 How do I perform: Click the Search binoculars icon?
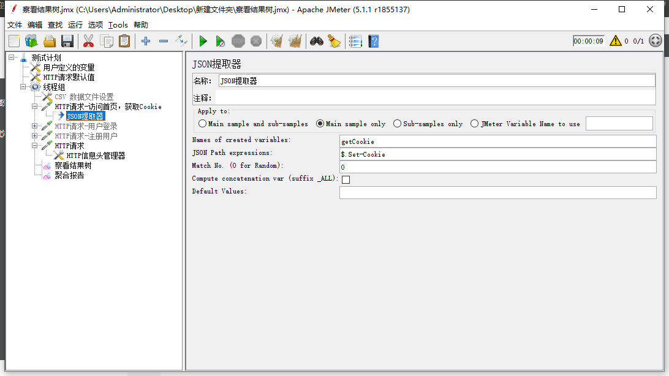(x=317, y=42)
